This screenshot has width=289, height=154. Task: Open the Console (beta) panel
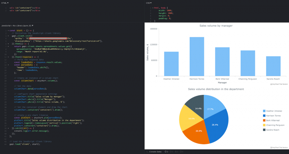[x=155, y=151]
